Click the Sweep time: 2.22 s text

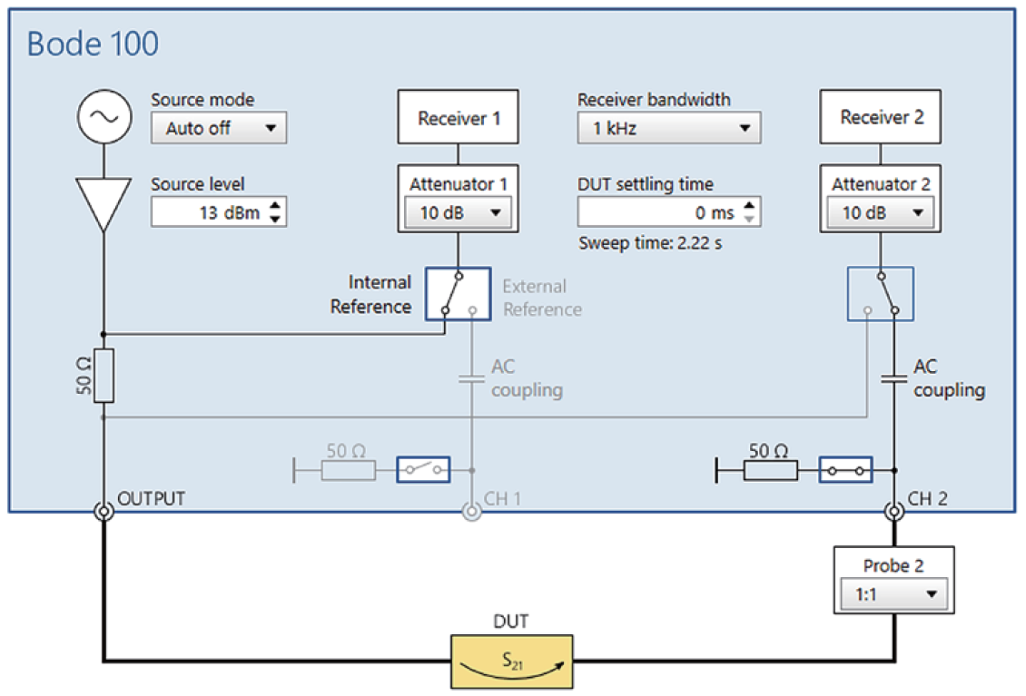(650, 243)
